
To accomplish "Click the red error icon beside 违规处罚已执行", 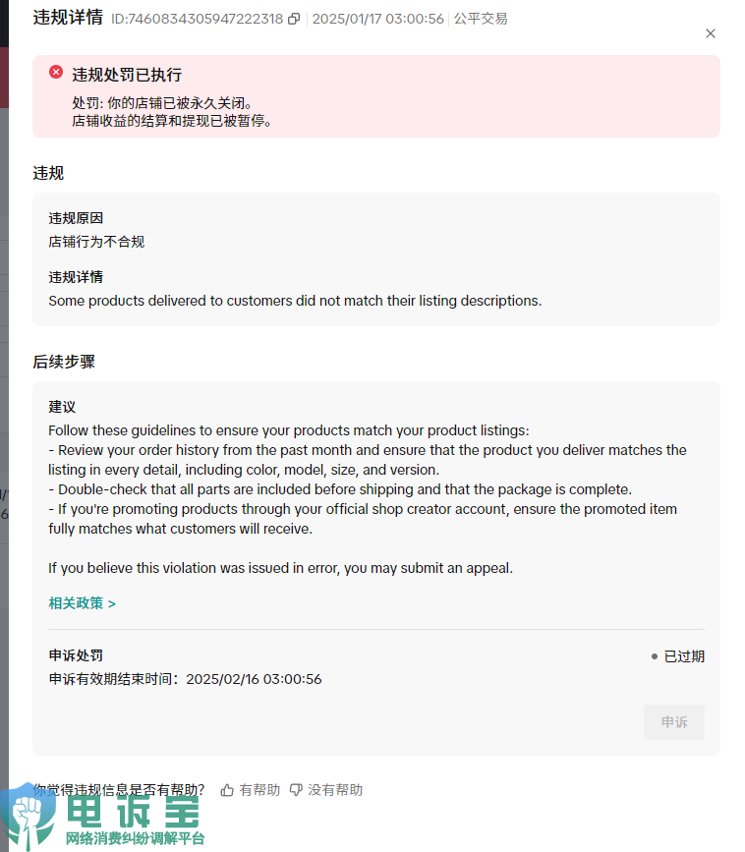I will click(x=56, y=72).
